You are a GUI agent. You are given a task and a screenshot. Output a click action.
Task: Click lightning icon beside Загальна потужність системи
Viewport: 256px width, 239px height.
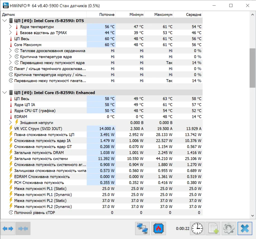coord(11,158)
